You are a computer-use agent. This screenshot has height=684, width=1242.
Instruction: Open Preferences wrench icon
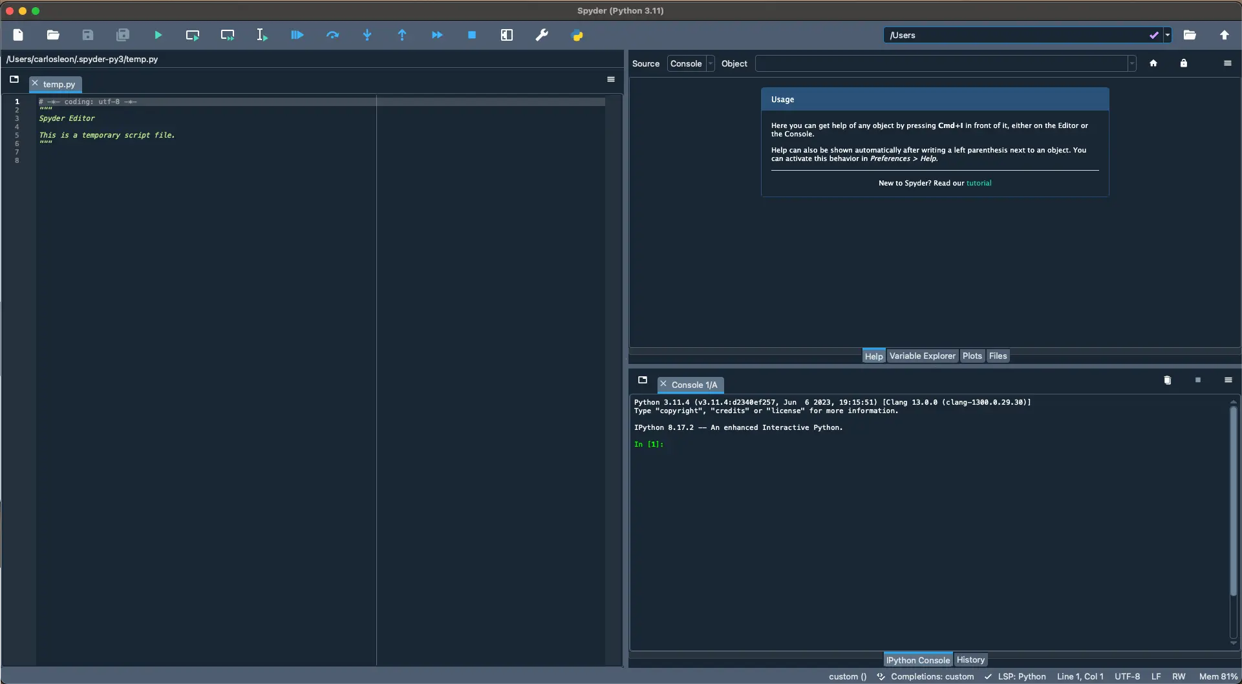[542, 35]
